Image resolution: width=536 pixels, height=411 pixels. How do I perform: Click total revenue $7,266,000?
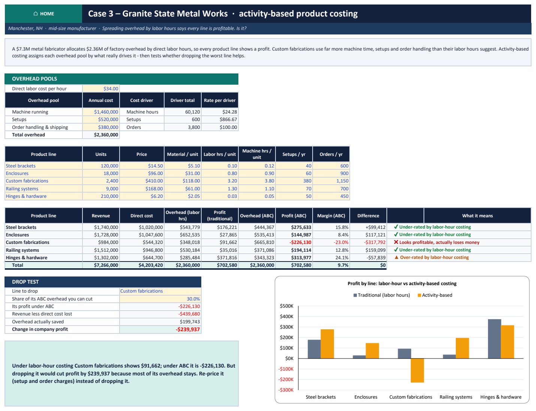(101, 265)
